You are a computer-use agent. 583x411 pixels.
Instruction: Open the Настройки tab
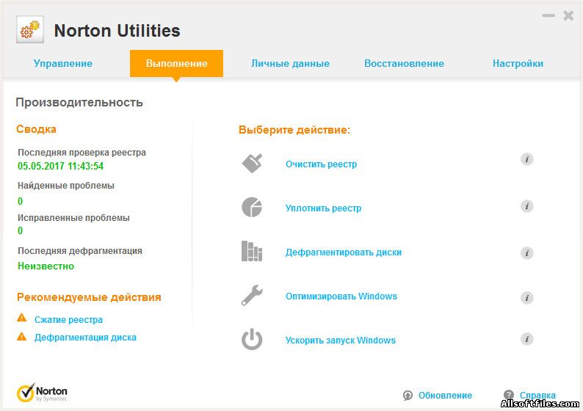(518, 63)
